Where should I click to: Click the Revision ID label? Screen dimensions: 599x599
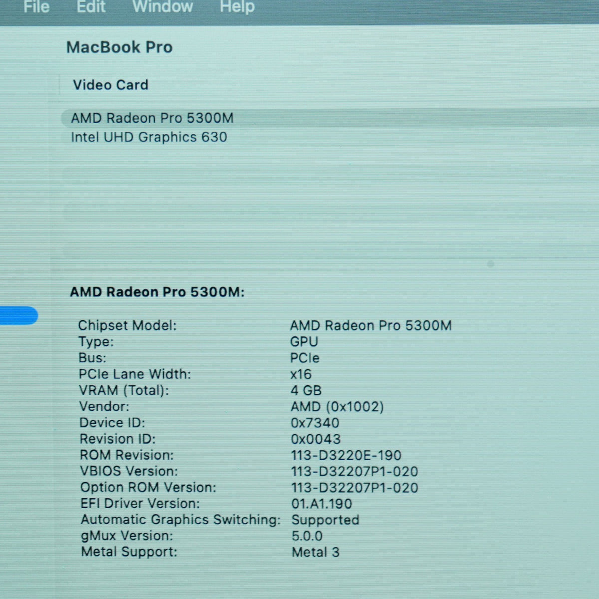click(118, 439)
